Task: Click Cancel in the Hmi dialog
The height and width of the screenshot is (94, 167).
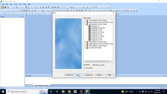Action: click(99, 75)
